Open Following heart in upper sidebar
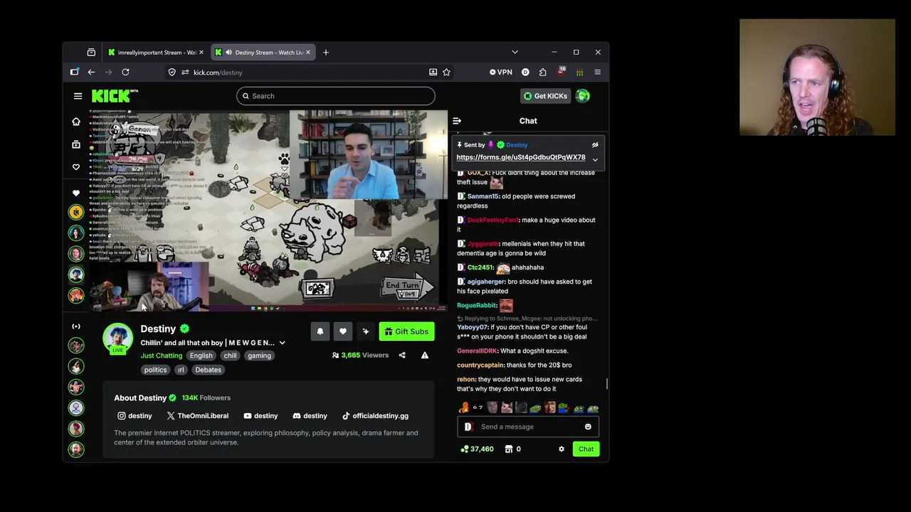The width and height of the screenshot is (911, 512). 76,167
